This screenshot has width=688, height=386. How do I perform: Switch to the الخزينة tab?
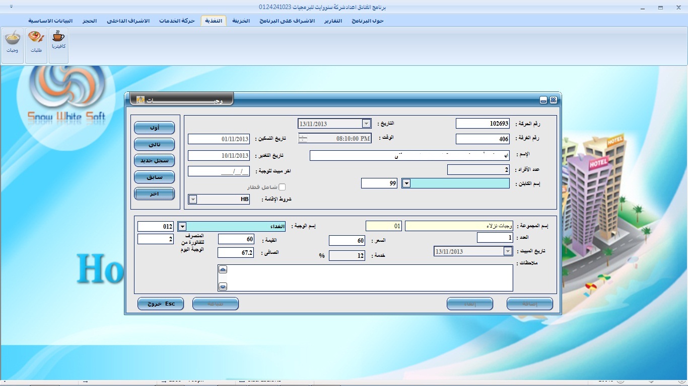(241, 21)
